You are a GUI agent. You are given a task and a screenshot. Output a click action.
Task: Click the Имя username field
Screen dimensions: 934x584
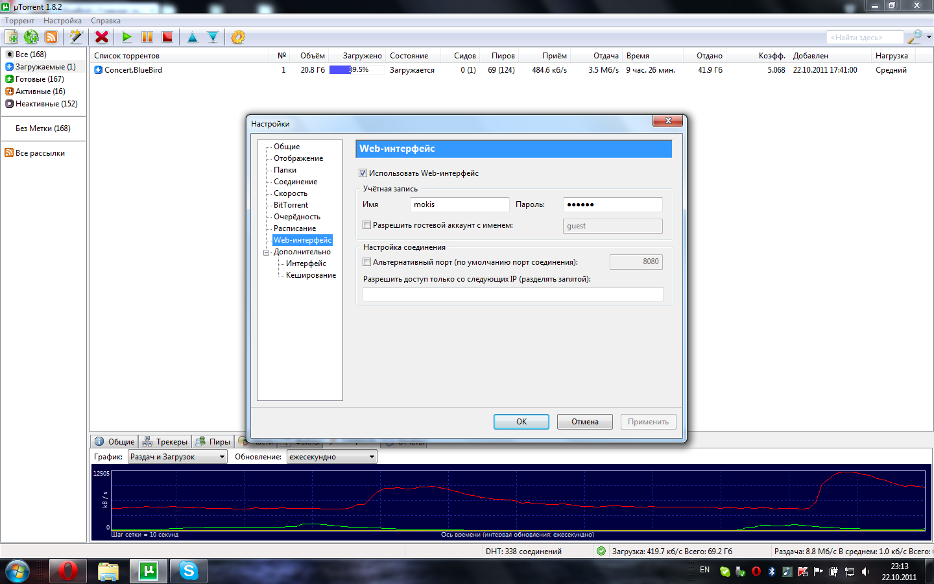[x=460, y=204]
